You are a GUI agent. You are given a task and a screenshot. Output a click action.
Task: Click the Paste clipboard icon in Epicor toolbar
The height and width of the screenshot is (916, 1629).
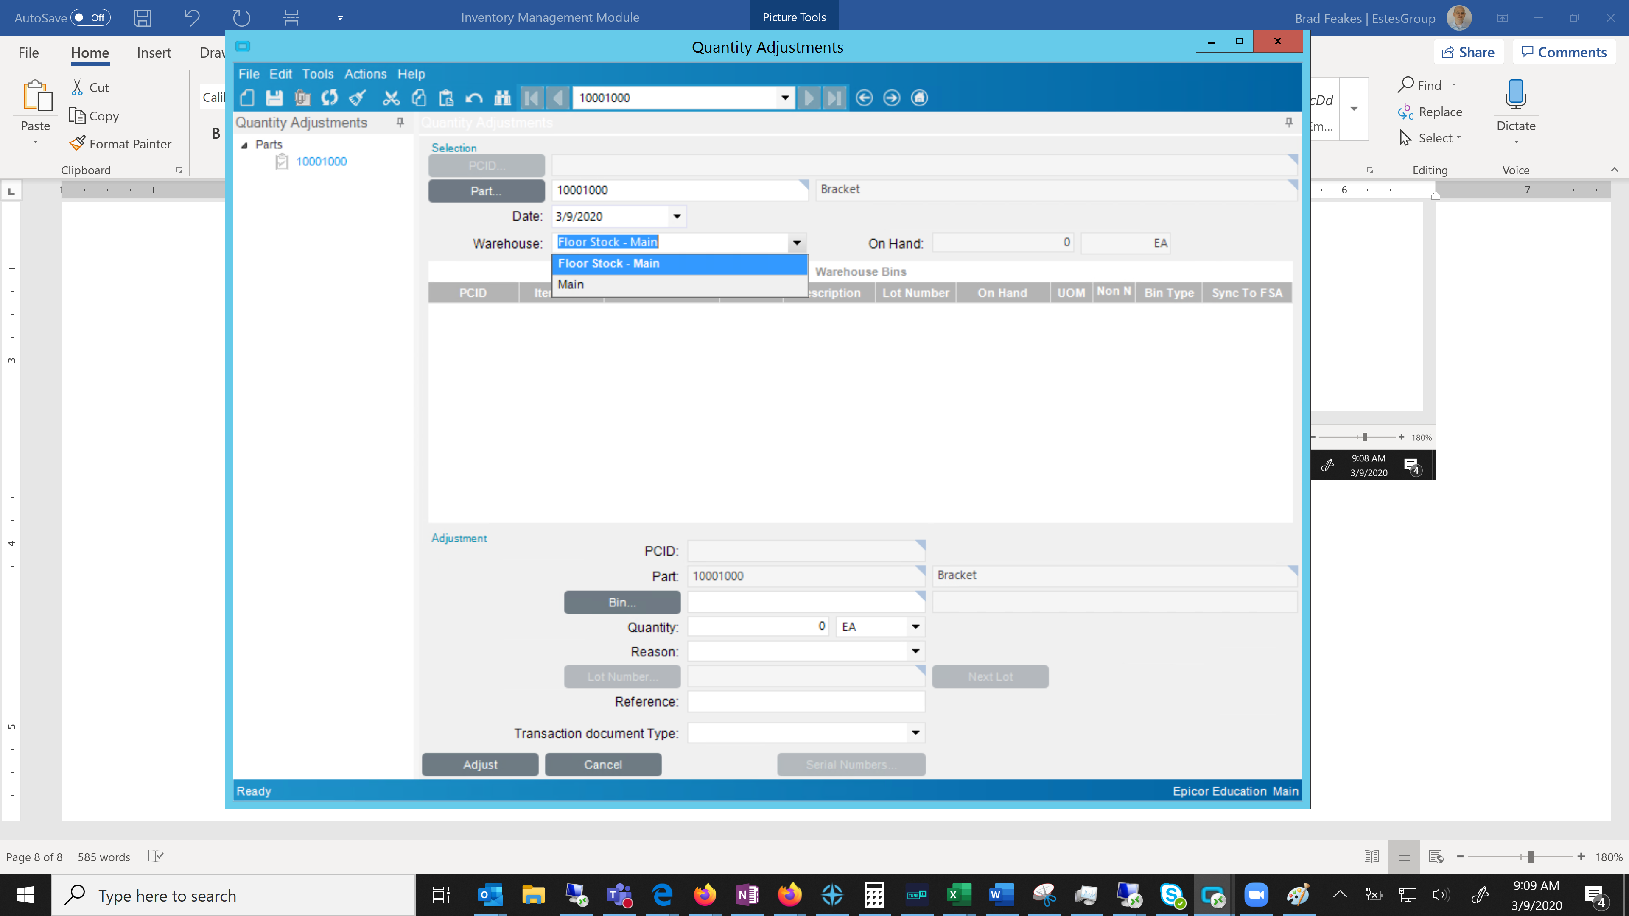click(446, 98)
